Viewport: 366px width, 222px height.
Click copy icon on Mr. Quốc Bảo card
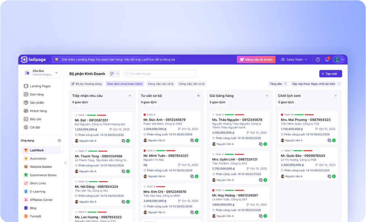pos(329,176)
